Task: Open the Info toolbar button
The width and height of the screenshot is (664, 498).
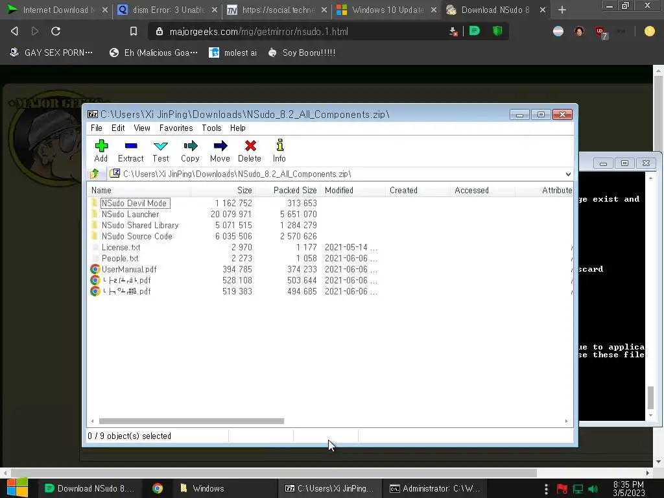Action: (x=279, y=151)
